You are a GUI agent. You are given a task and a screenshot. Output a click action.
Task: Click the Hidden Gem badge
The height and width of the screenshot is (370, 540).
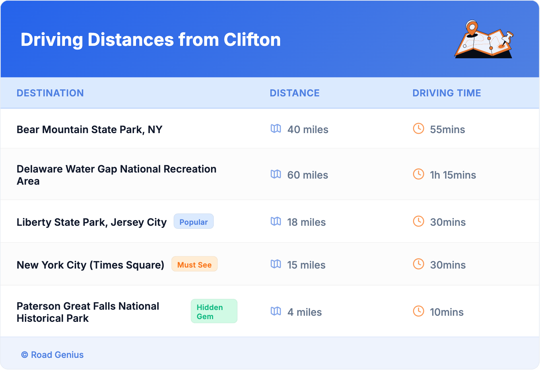(214, 311)
